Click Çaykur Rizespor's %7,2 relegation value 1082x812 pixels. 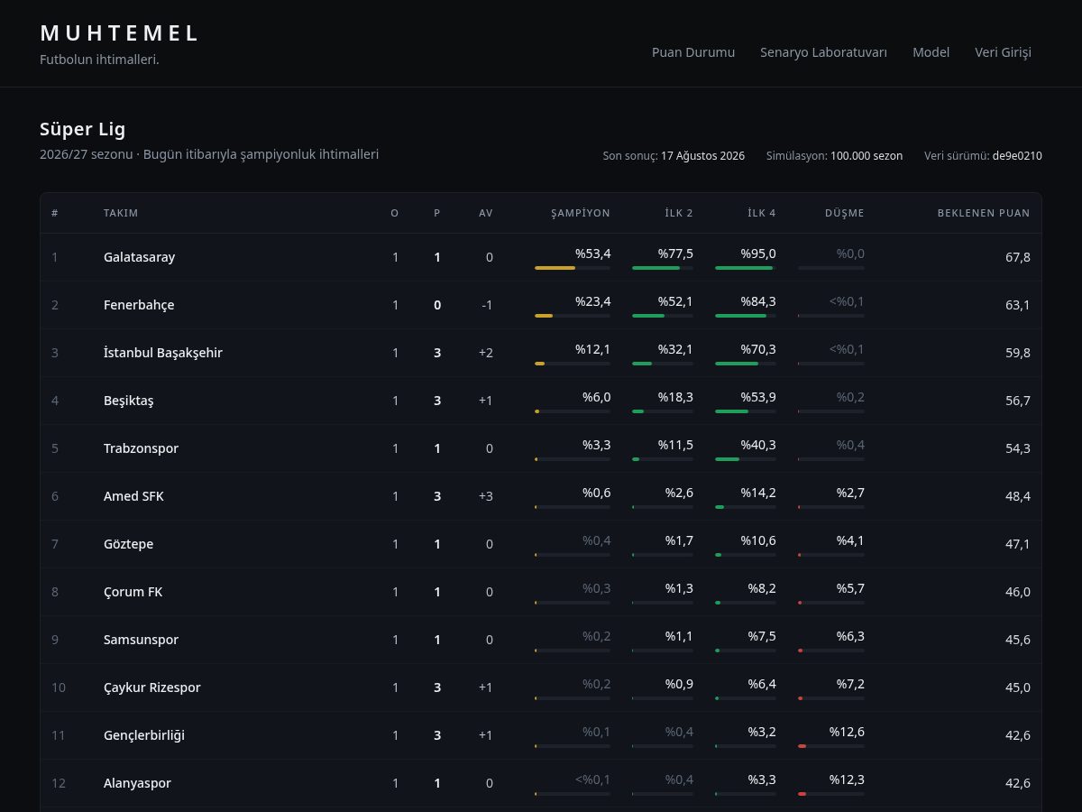click(x=850, y=684)
